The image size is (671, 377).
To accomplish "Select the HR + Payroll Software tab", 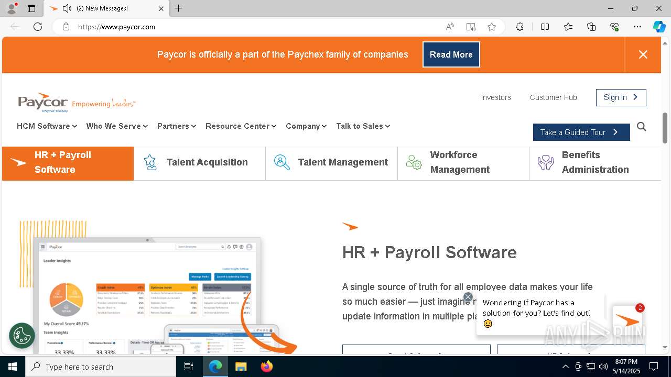I will [x=68, y=163].
